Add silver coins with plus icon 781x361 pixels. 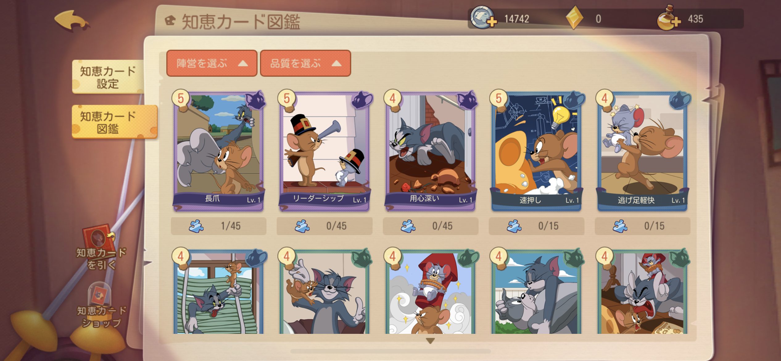(483, 18)
